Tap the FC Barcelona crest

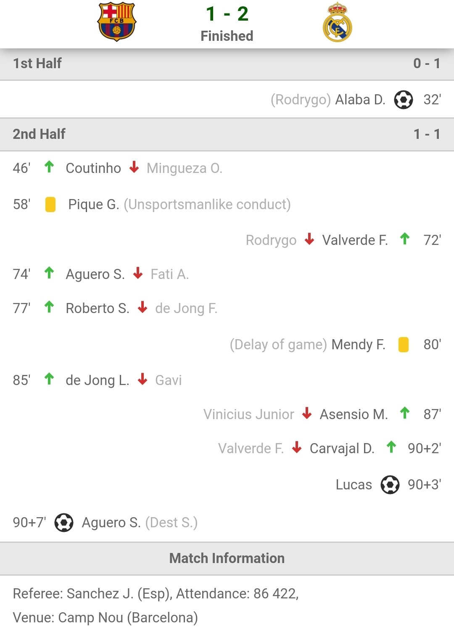[116, 22]
